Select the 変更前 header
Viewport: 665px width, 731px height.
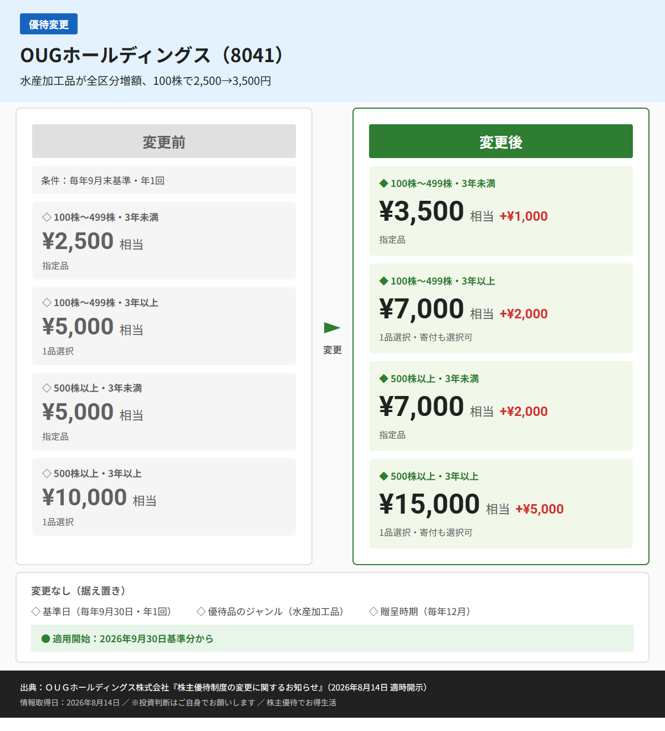pos(164,141)
